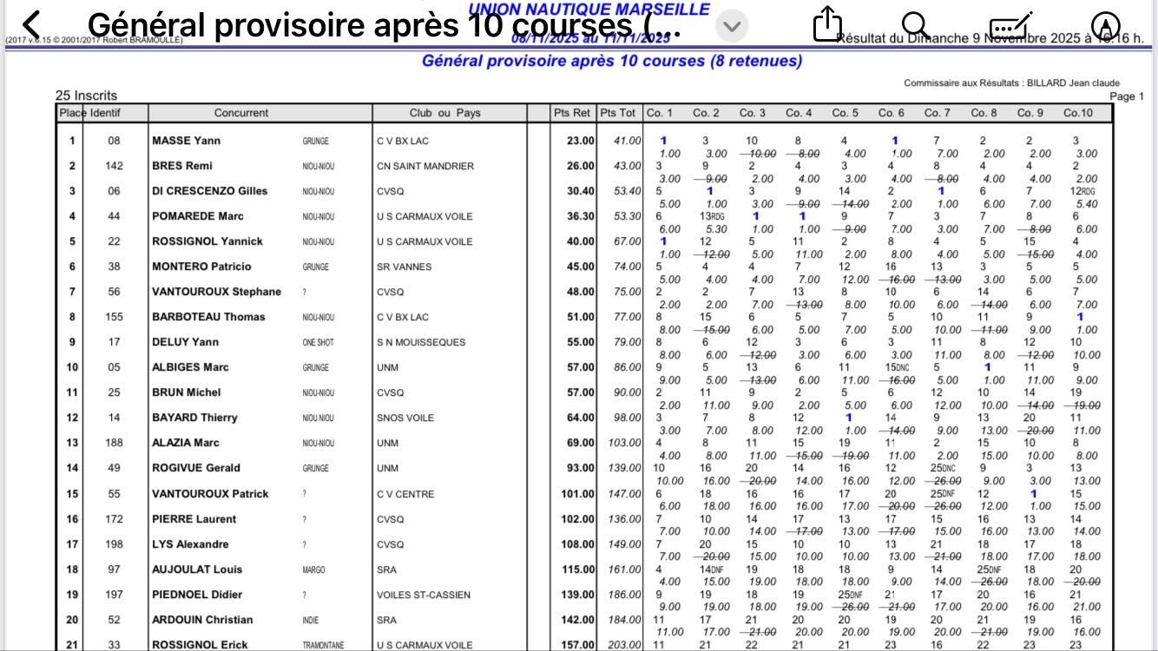Select competitor BRES Remi
This screenshot has height=651, width=1158.
tap(181, 166)
